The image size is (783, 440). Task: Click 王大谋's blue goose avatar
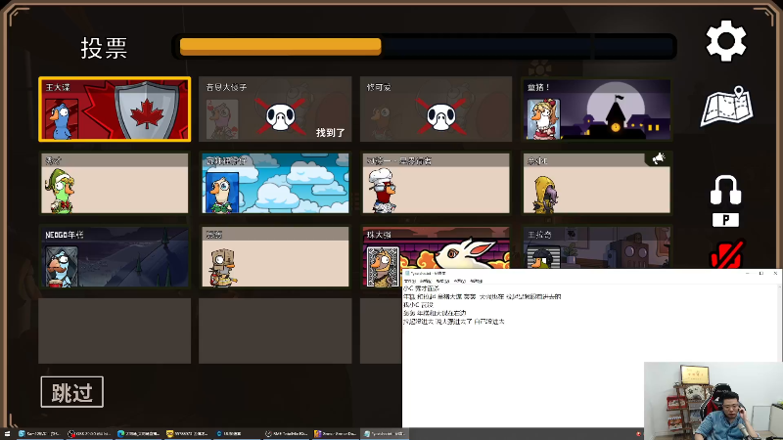[x=62, y=119]
